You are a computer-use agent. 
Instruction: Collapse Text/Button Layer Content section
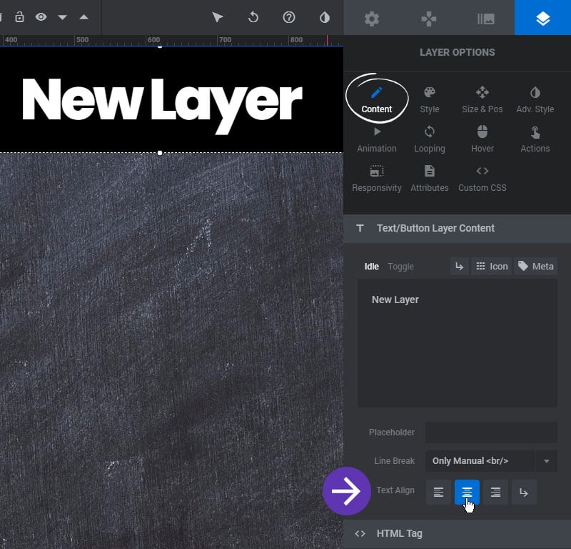tap(457, 228)
